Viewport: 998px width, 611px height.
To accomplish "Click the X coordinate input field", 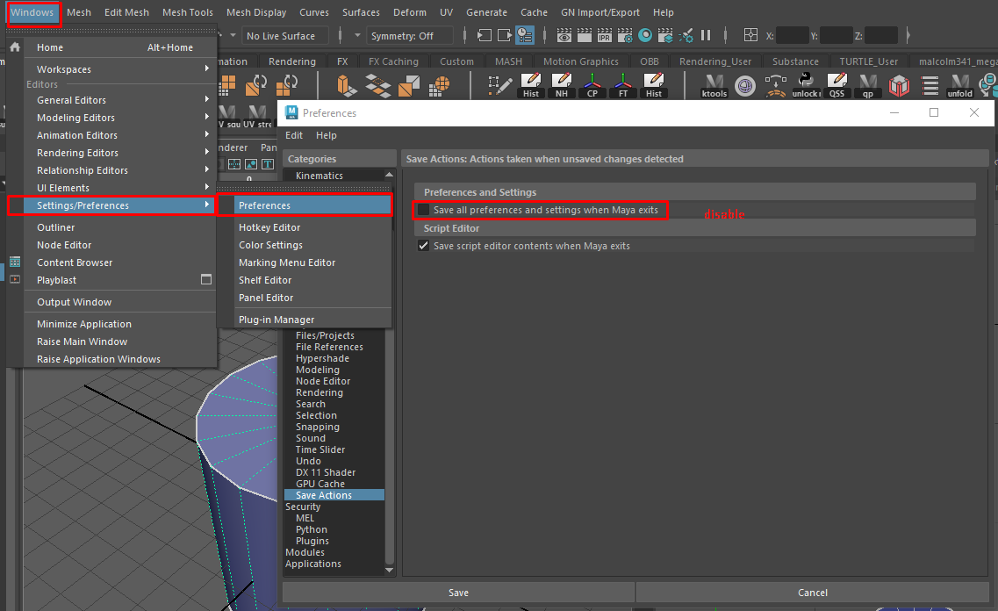I will tap(792, 36).
